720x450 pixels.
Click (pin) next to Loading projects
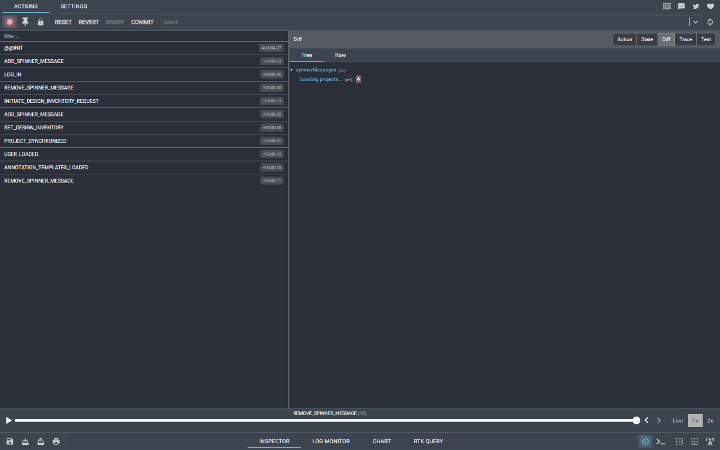click(x=348, y=80)
